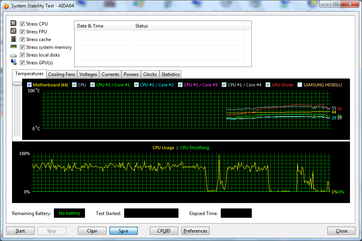
Task: Click the Status column header
Action: pos(189,26)
